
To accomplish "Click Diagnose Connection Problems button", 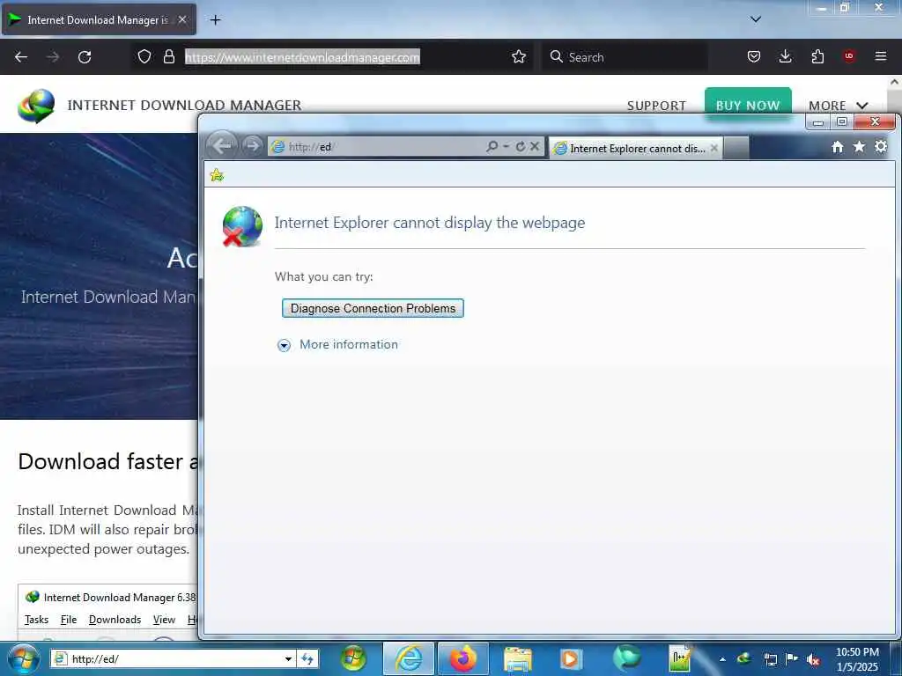I will pyautogui.click(x=373, y=308).
